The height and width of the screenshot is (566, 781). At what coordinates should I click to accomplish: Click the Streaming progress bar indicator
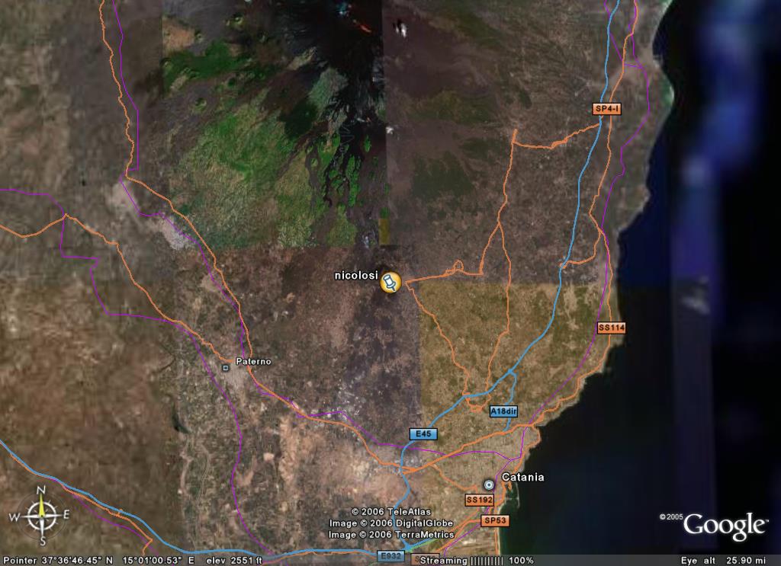487,561
